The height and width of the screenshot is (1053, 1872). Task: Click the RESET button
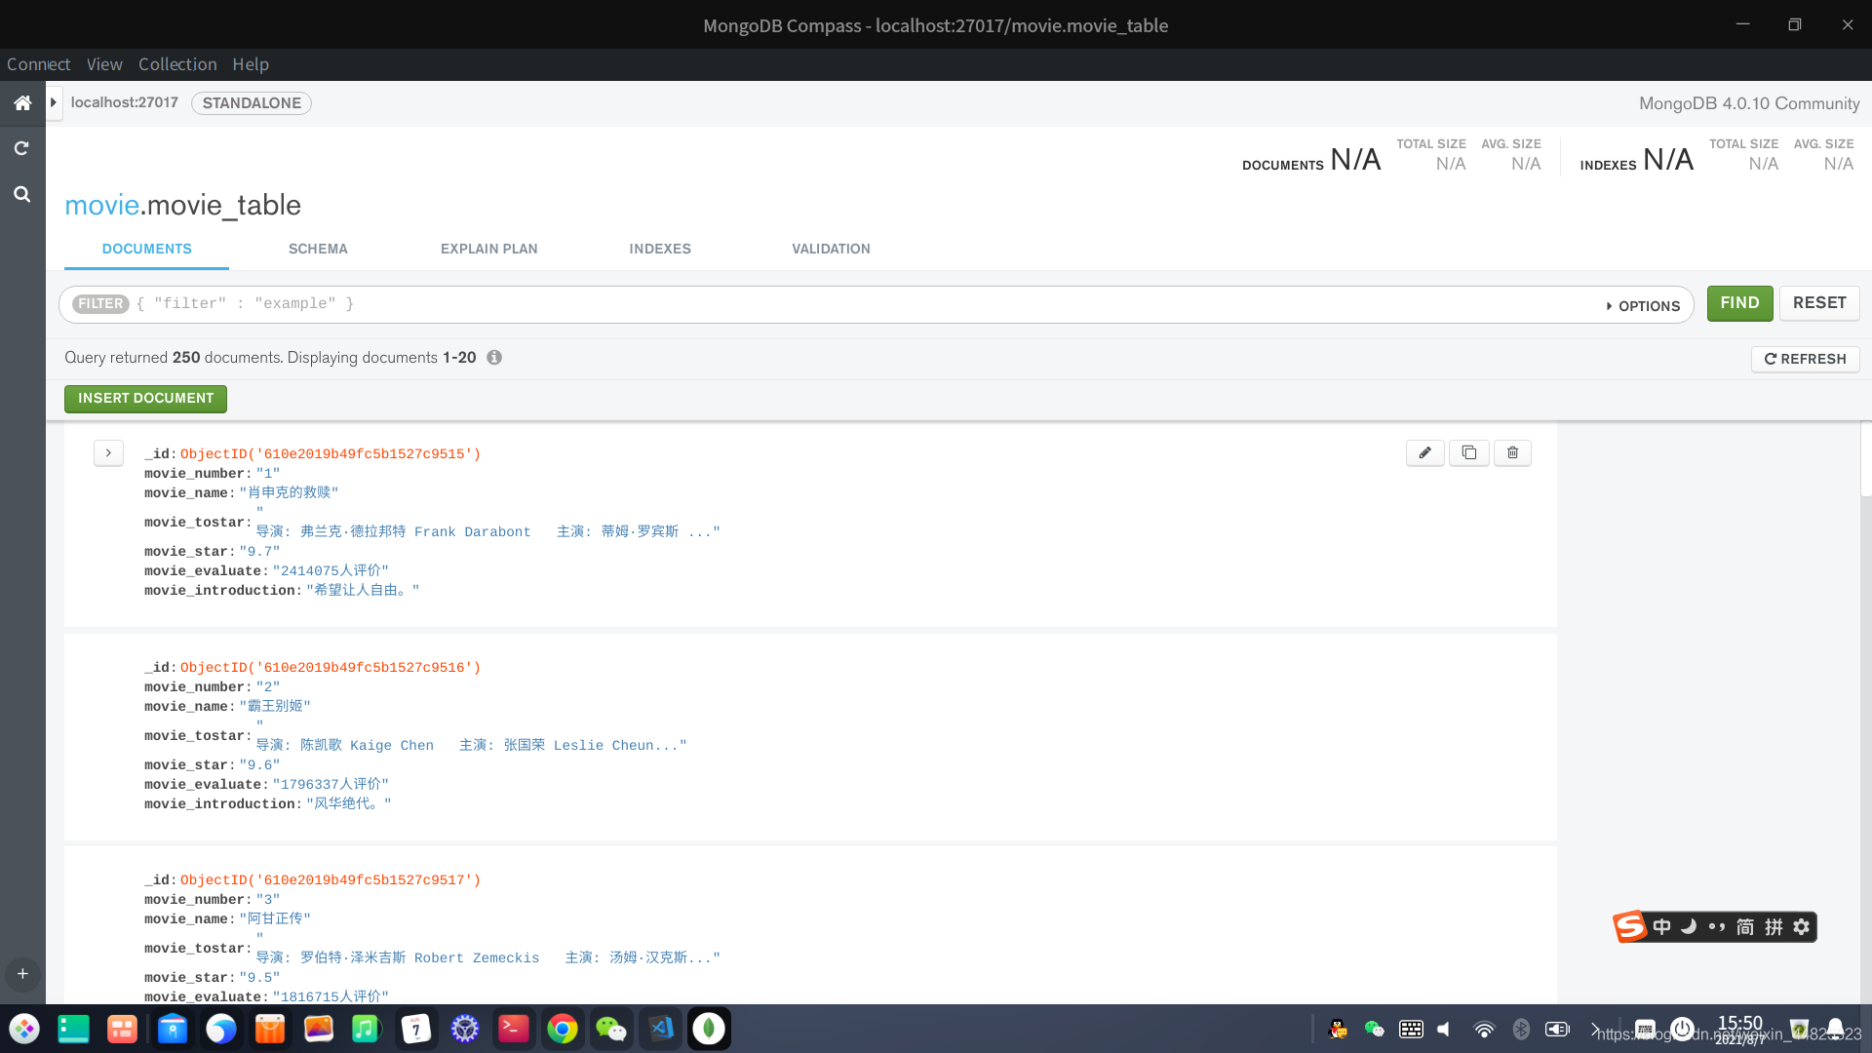click(1819, 303)
